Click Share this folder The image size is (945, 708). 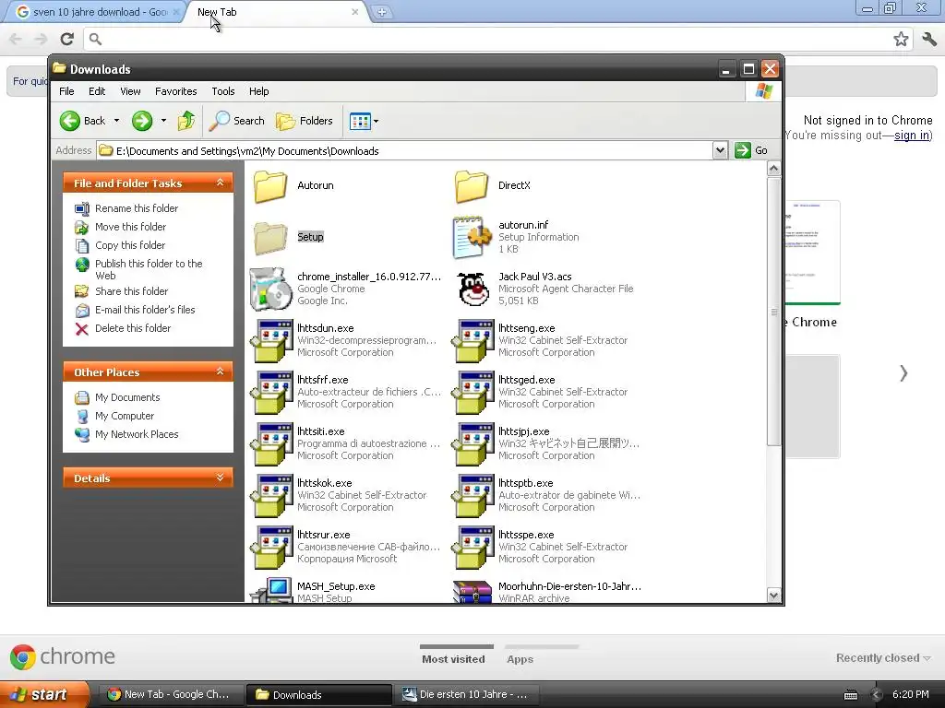point(131,291)
